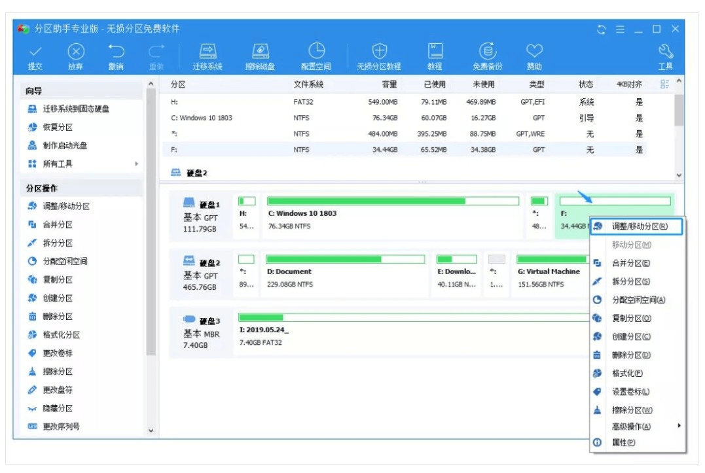Toggle the partition list view mode icon
The width and height of the screenshot is (705, 473).
click(665, 84)
